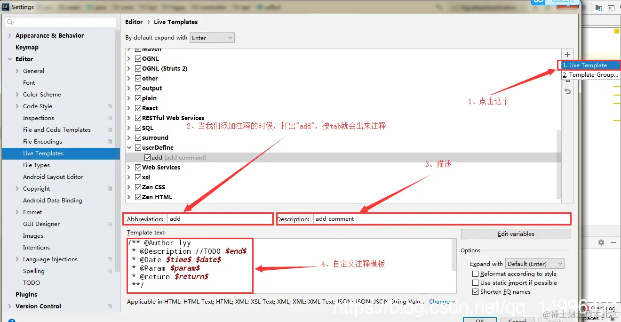Toggle the xsl group checkbox
This screenshot has width=621, height=322.
pyautogui.click(x=138, y=177)
